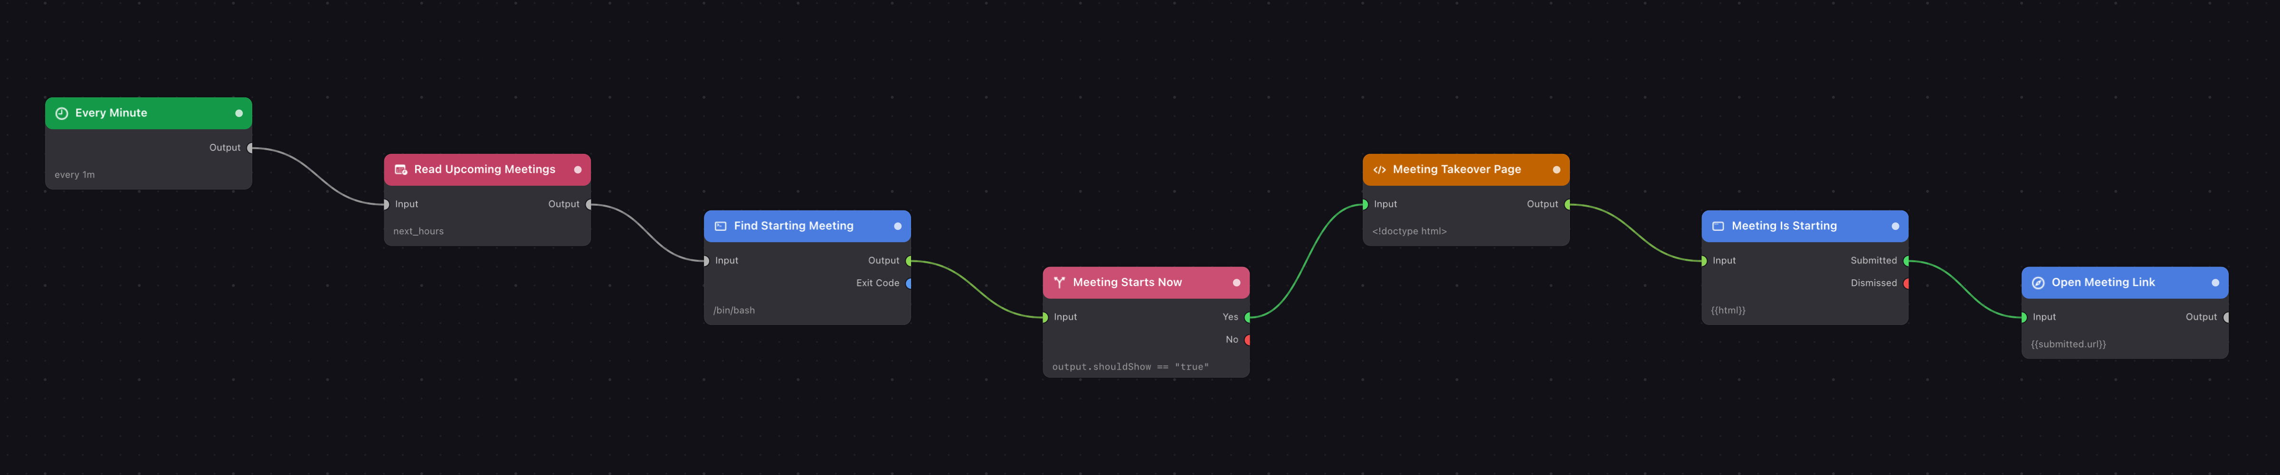Click the 'next_hours' parameter text
Viewport: 2280px width, 475px height.
click(418, 232)
